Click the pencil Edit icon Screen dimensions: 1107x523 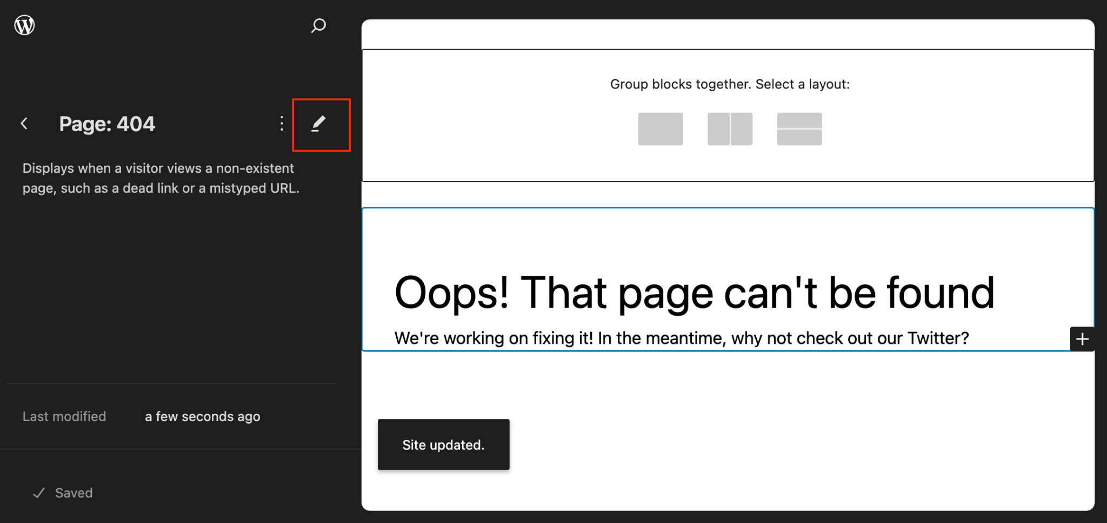tap(319, 124)
